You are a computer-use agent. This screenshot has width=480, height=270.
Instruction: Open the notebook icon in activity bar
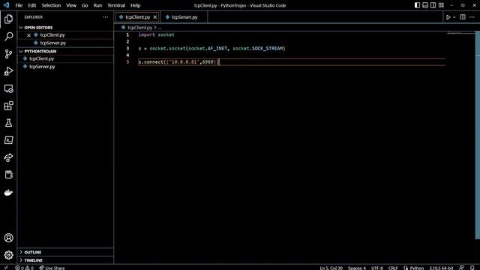(x=8, y=175)
